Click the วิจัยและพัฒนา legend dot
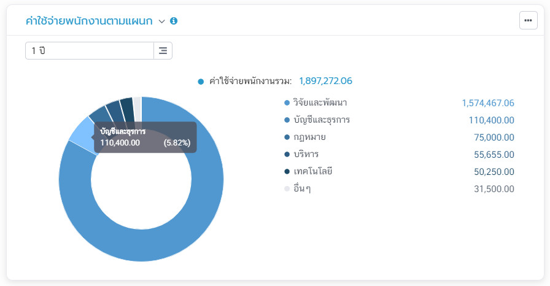Image resolution: width=550 pixels, height=286 pixels. tap(287, 103)
